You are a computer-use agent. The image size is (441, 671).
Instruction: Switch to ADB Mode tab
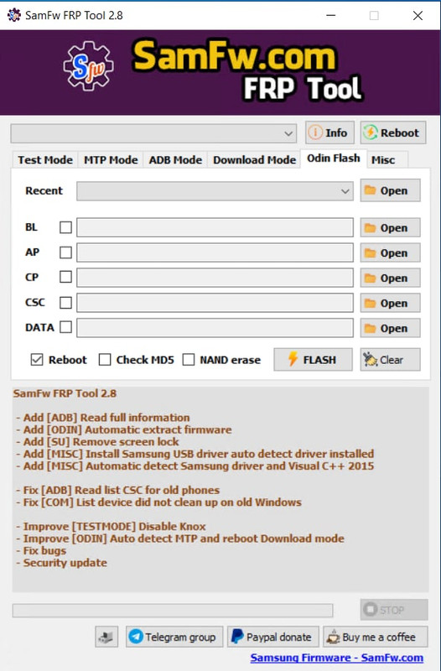175,160
